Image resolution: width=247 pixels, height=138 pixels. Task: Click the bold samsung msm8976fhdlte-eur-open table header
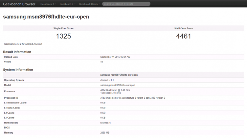pos(119,75)
